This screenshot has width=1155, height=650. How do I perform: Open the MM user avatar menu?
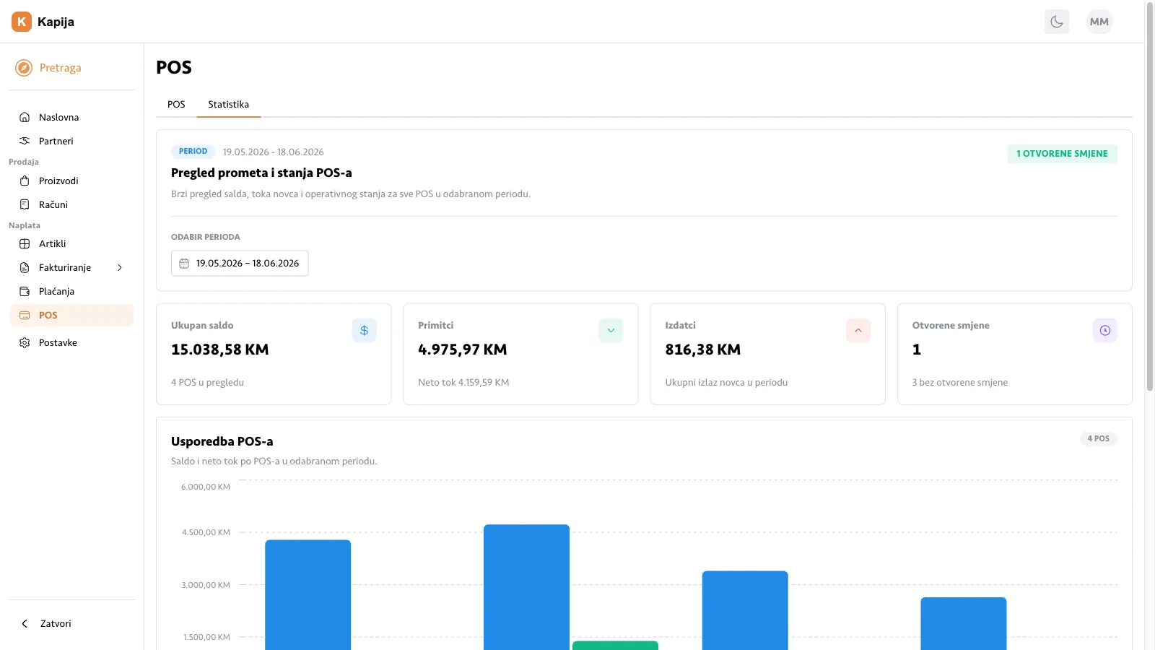pos(1099,22)
